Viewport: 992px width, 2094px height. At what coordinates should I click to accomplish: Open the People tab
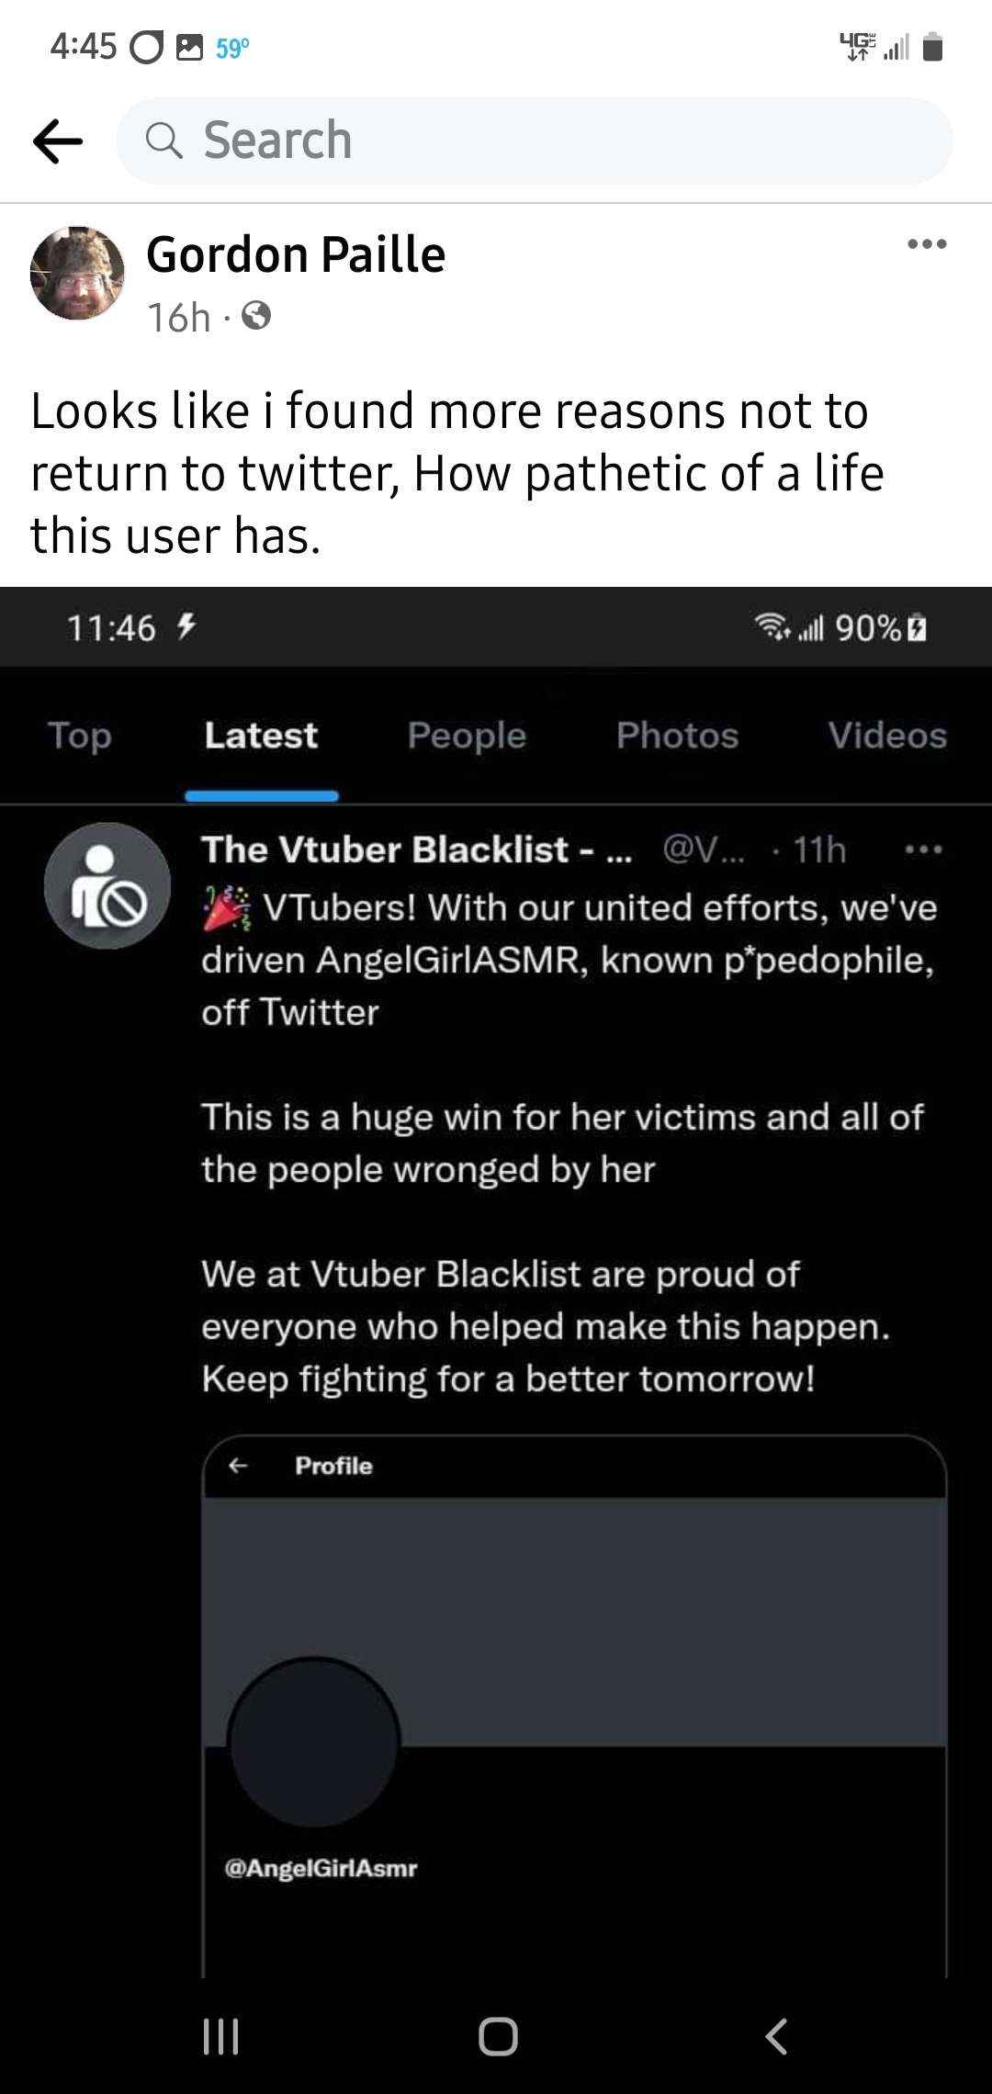tap(467, 736)
